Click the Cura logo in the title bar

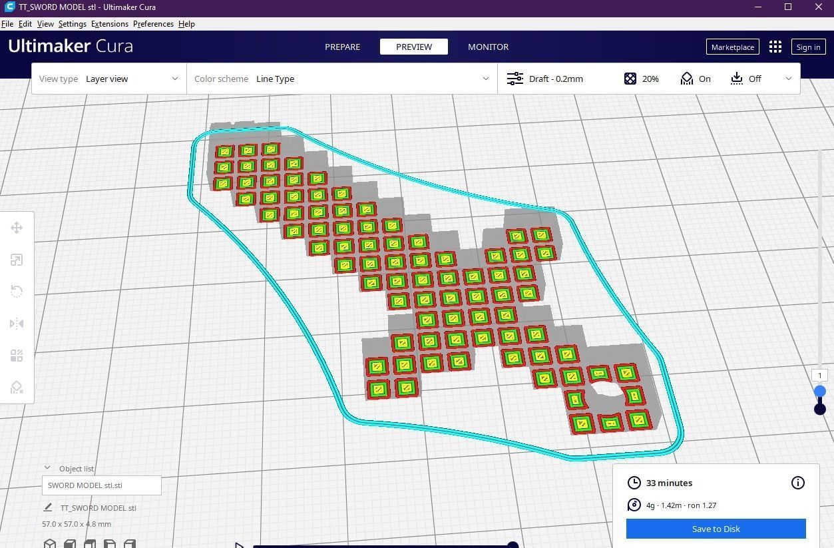9,7
